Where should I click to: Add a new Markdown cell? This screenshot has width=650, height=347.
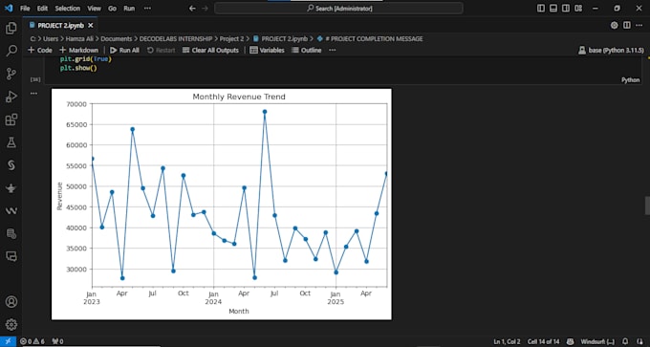78,50
